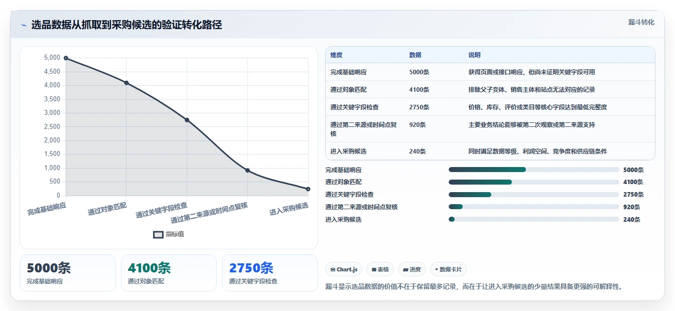The width and height of the screenshot is (675, 311).
Task: Click the 4100条 table cell
Action: (x=419, y=90)
